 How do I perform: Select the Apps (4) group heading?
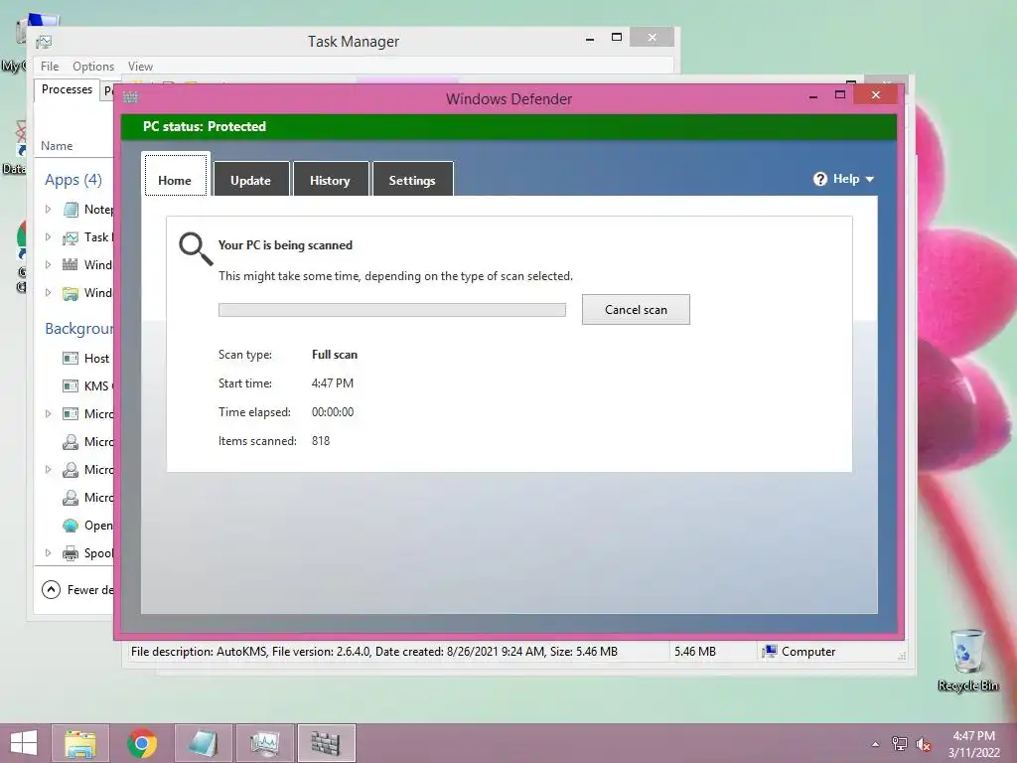point(73,180)
